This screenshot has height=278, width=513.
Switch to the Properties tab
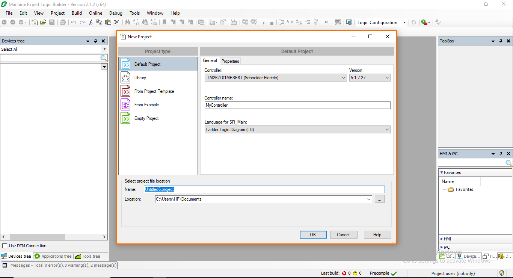pyautogui.click(x=230, y=61)
